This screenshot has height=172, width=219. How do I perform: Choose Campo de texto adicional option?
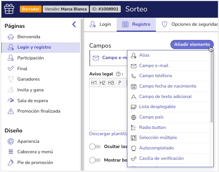click(x=169, y=97)
